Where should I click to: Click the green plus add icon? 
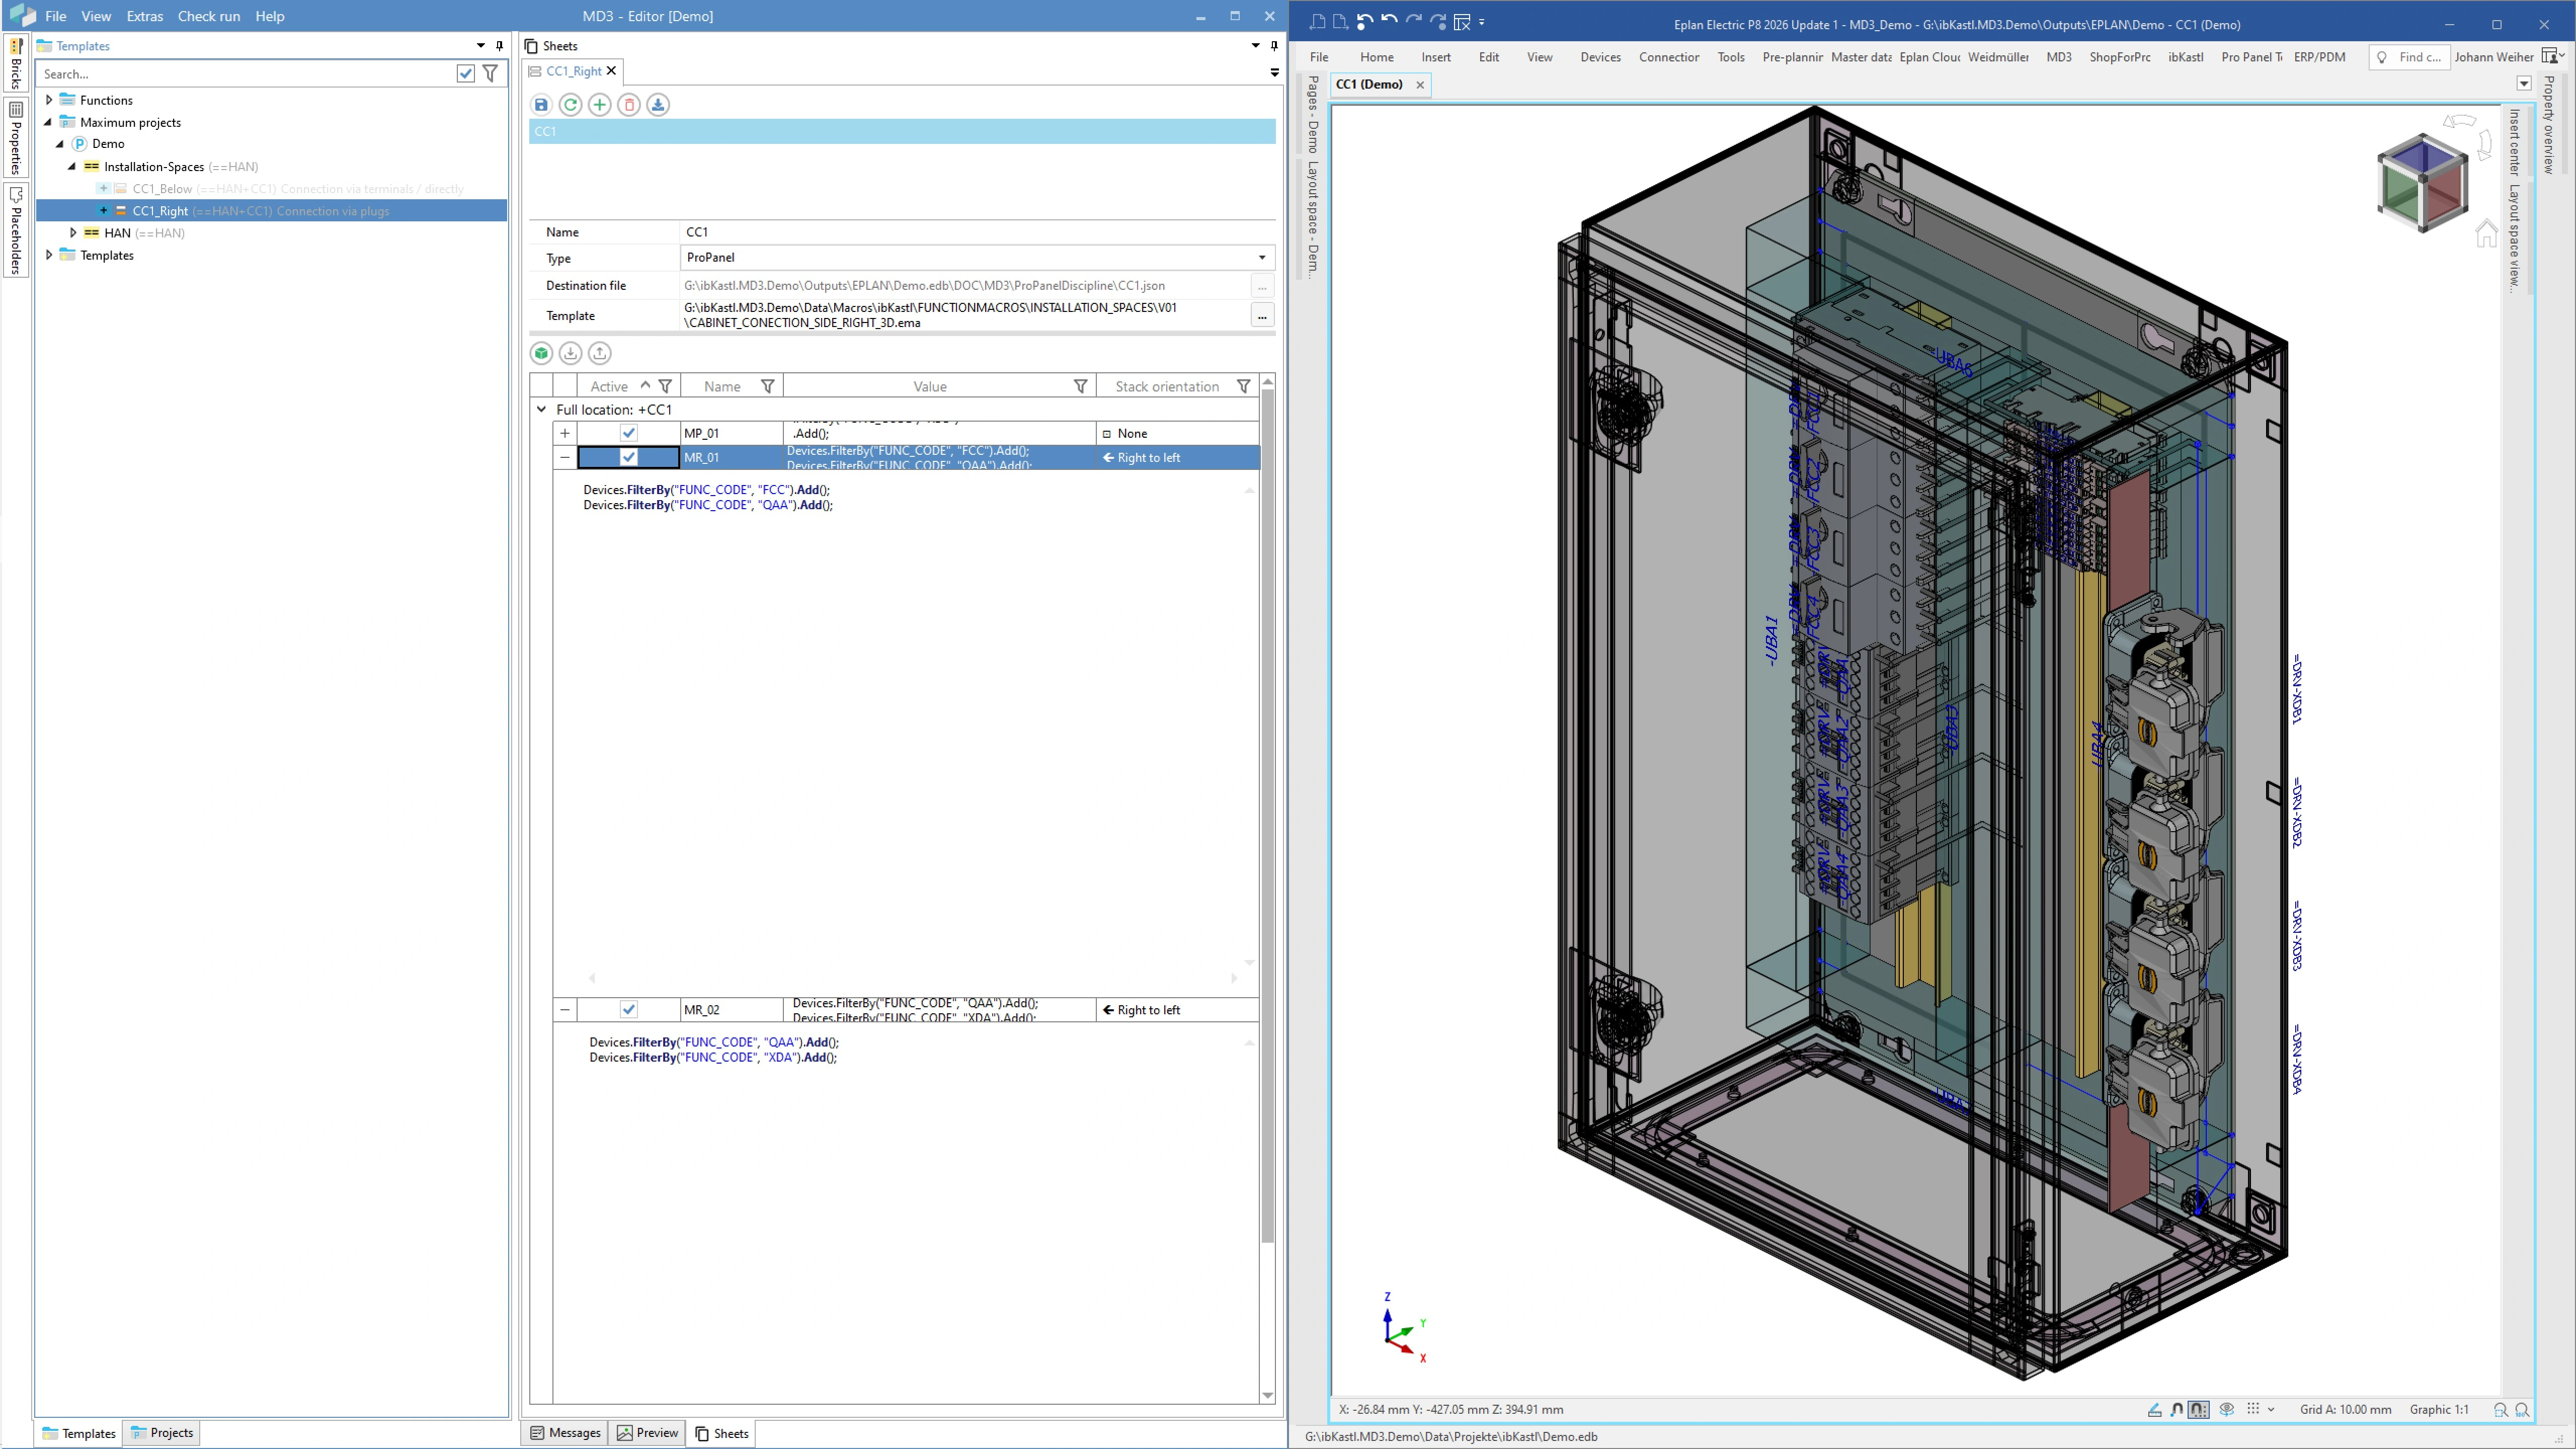[x=599, y=105]
